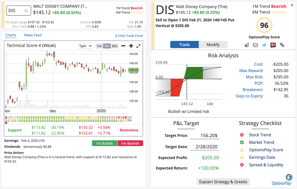Hide the Trade Panel
Viewport: 297px width, 189px height.
tap(129, 36)
